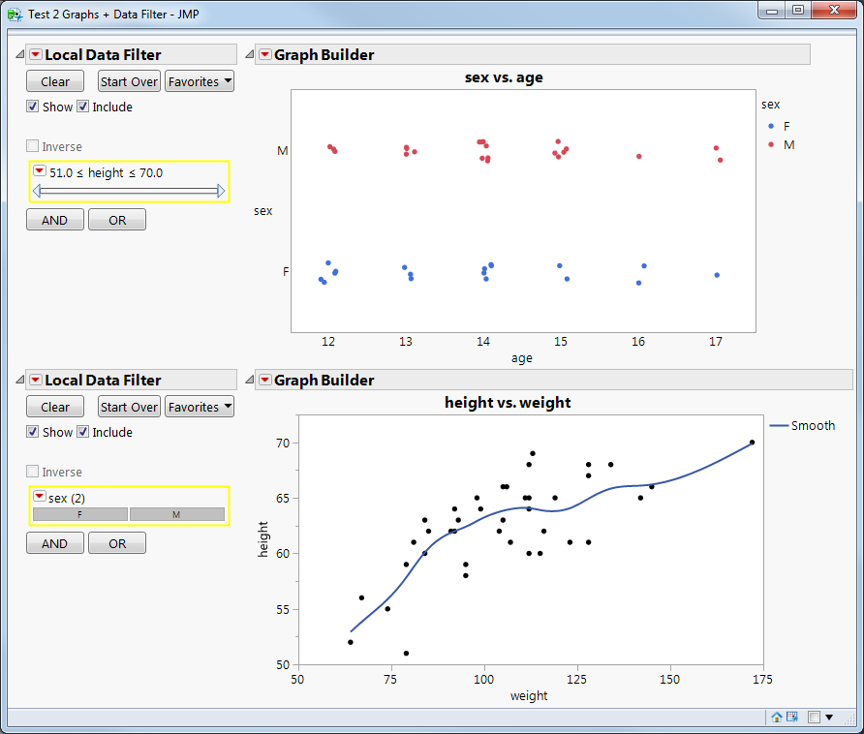The height and width of the screenshot is (734, 864).
Task: Click the JMP application icon in the title bar
Action: 14,15
